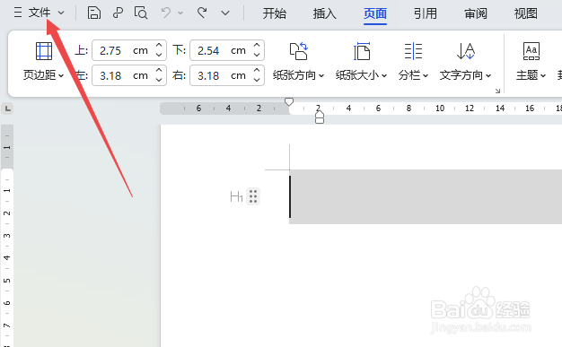Click the tab stop selector at ruler corner
Viewport: 562px width, 347px height.
click(x=7, y=108)
